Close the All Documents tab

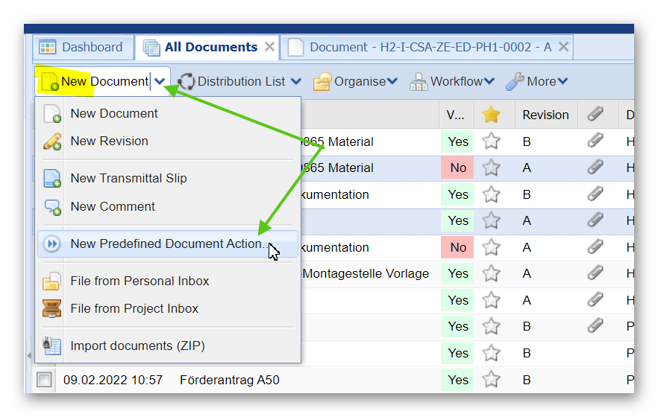pos(270,47)
